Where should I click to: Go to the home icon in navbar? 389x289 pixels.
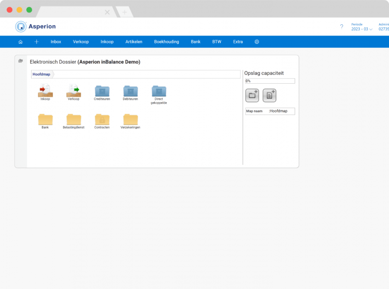tap(20, 42)
